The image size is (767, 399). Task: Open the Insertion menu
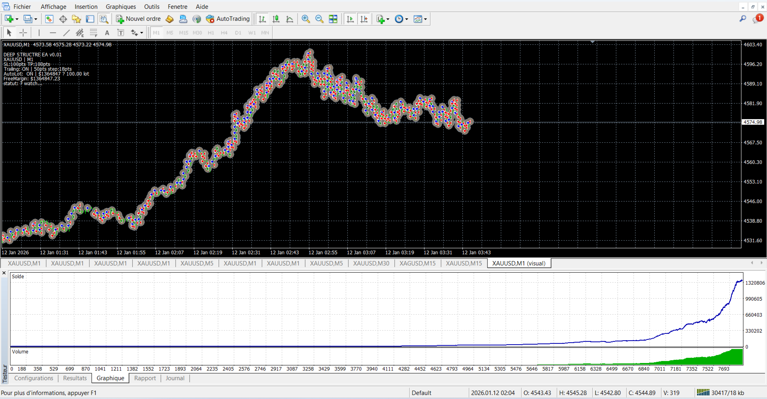tap(86, 6)
